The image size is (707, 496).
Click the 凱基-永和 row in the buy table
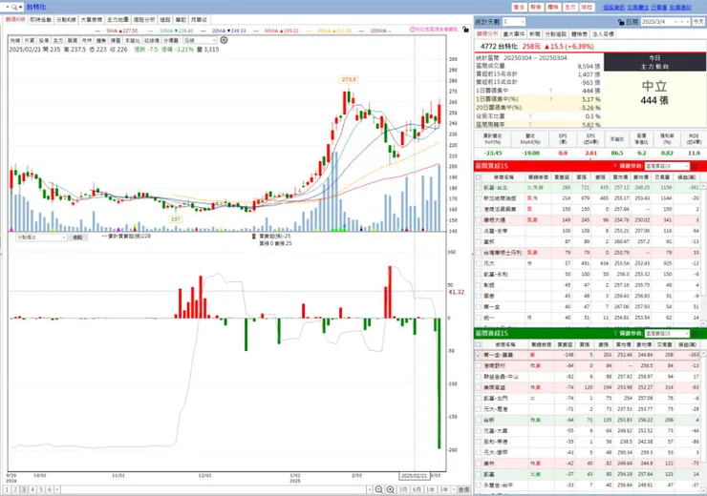click(587, 274)
